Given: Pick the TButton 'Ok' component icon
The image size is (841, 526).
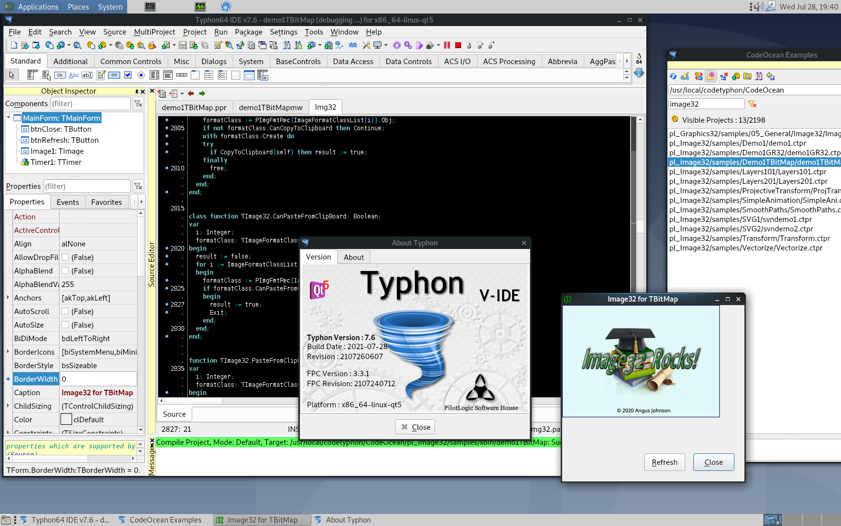Looking at the screenshot, I should click(x=60, y=75).
